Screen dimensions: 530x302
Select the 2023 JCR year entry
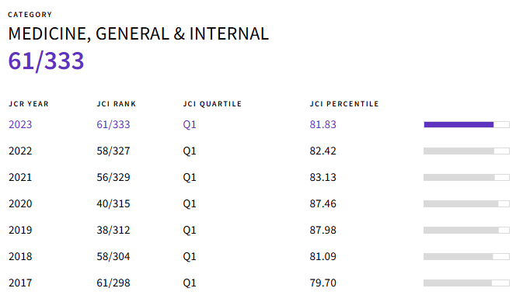click(20, 125)
